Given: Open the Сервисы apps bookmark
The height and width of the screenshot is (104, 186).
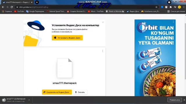Looking at the screenshot, I should (7, 12).
